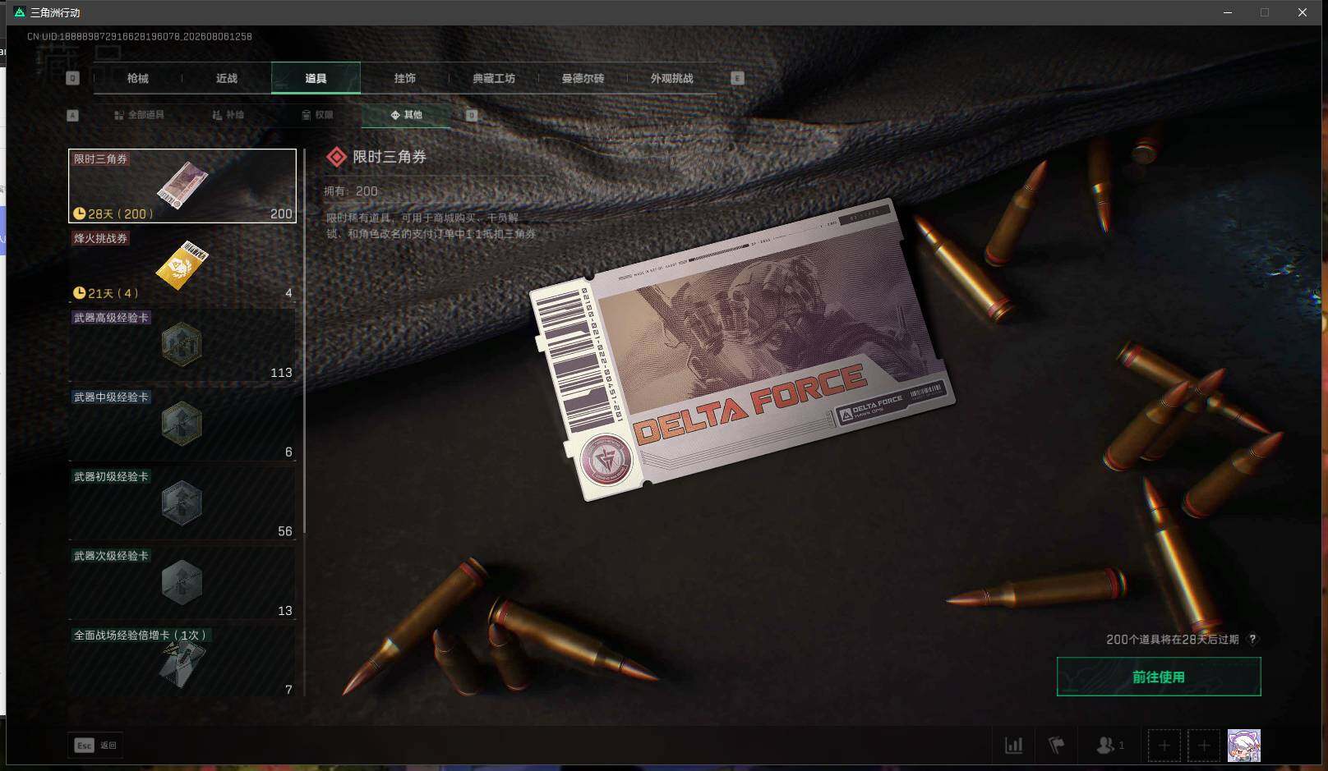Click the 拥有: 200 text

tap(351, 191)
